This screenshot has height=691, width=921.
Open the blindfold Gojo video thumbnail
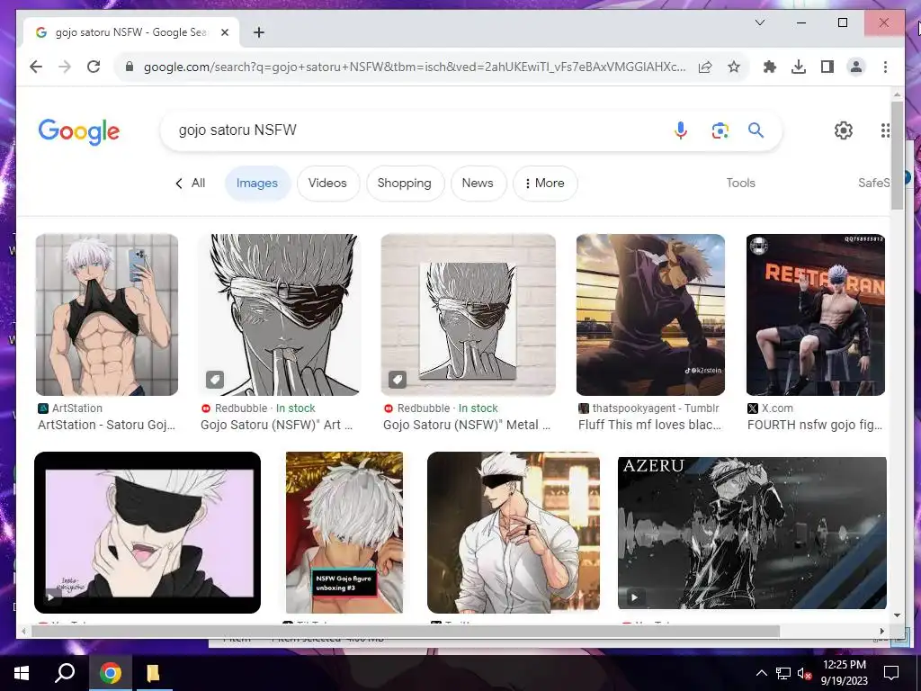point(148,533)
